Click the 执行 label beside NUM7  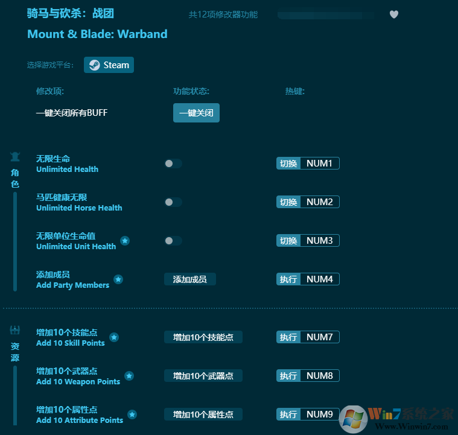click(288, 337)
